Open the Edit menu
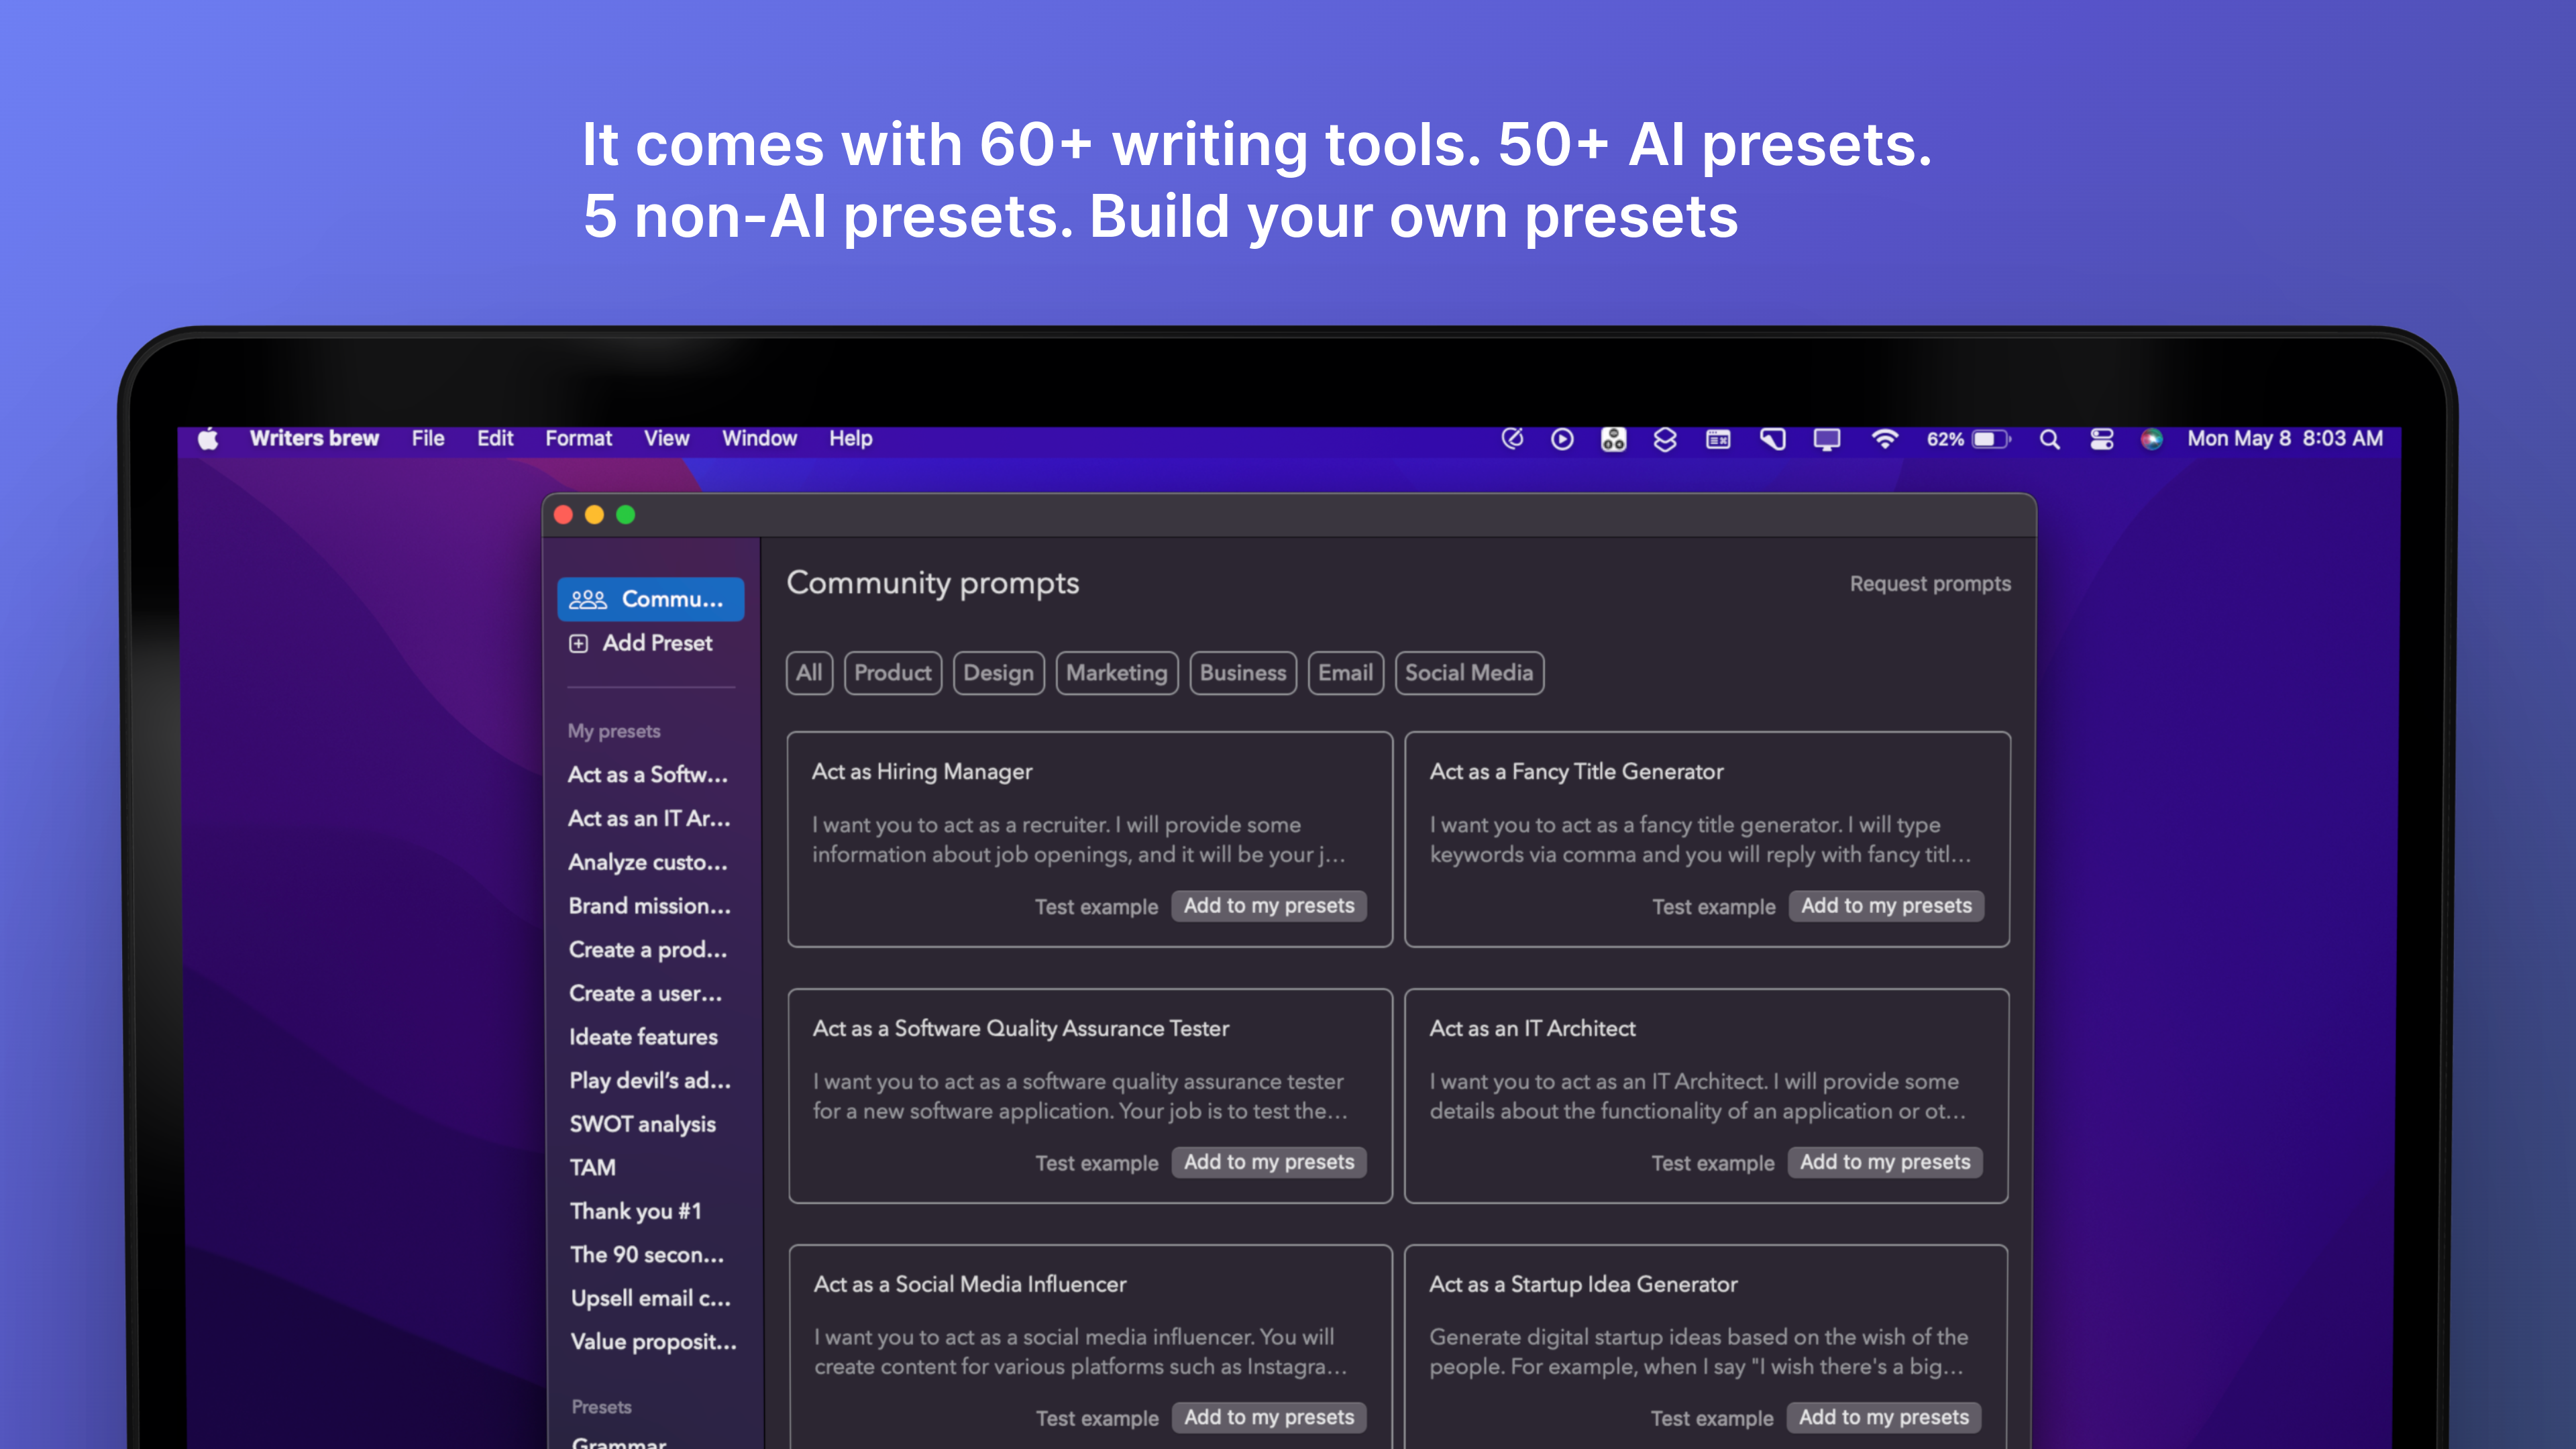2576x1449 pixels. click(x=495, y=438)
